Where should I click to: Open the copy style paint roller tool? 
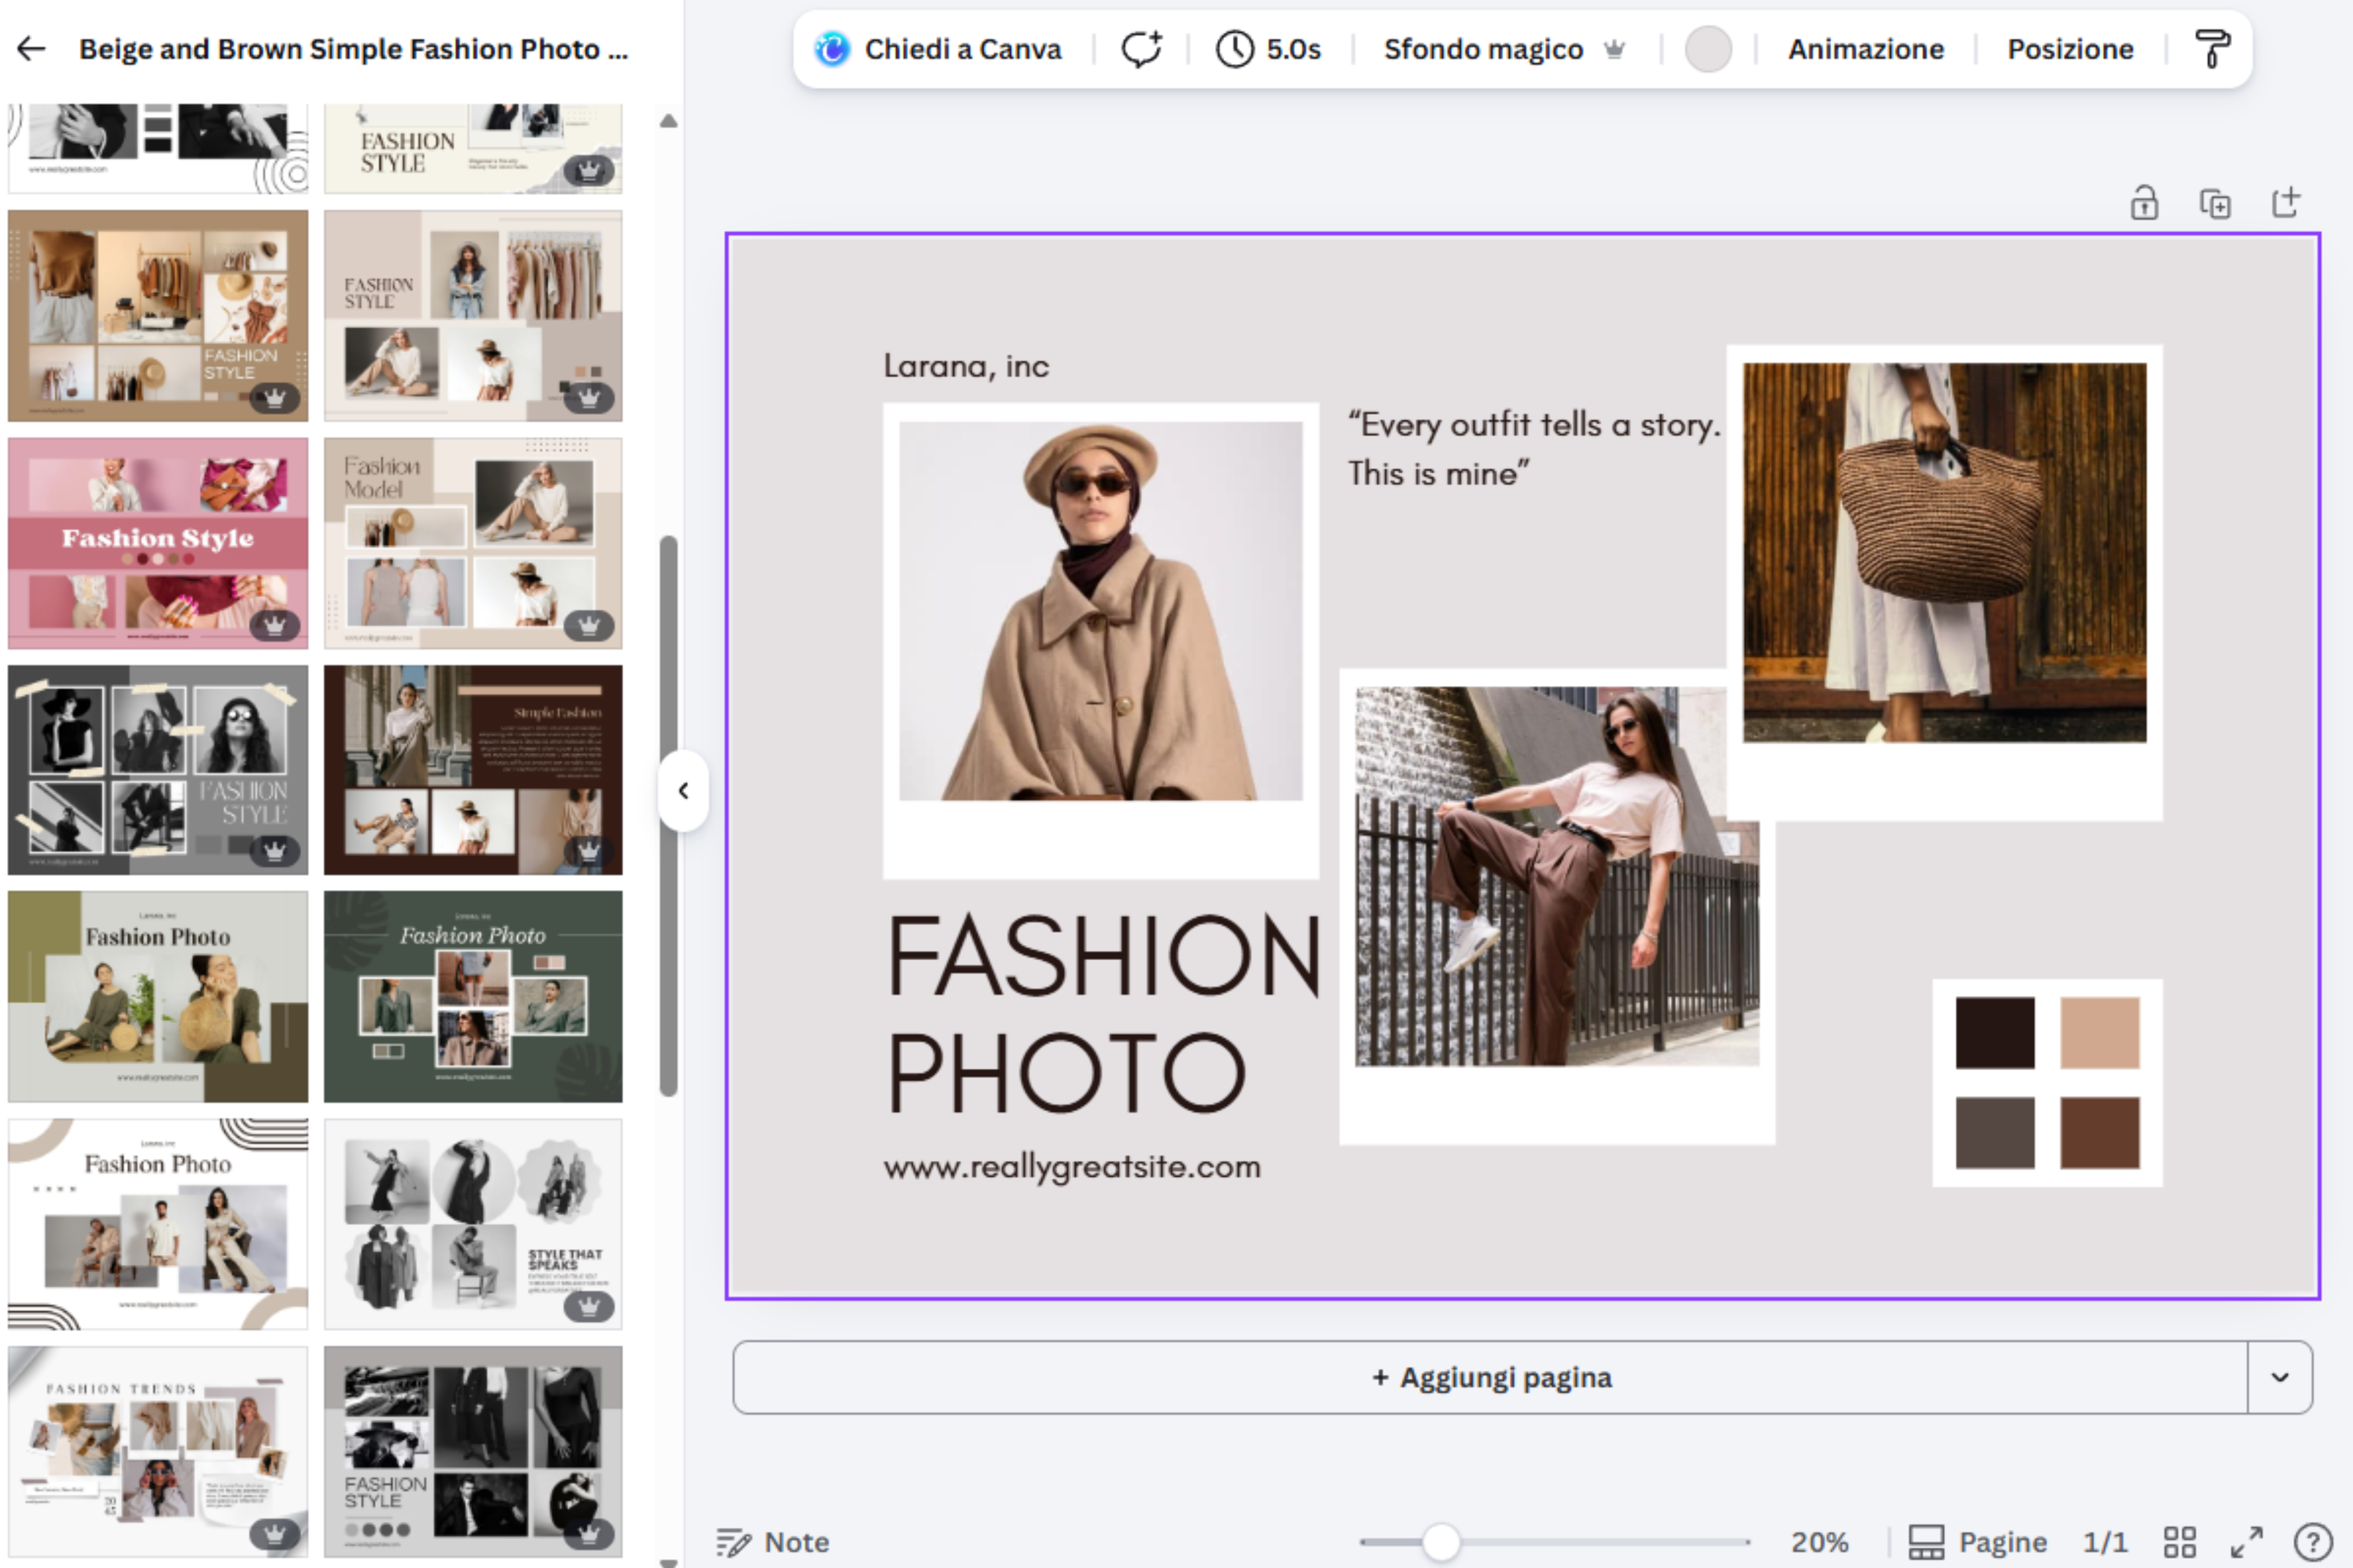(x=2212, y=48)
